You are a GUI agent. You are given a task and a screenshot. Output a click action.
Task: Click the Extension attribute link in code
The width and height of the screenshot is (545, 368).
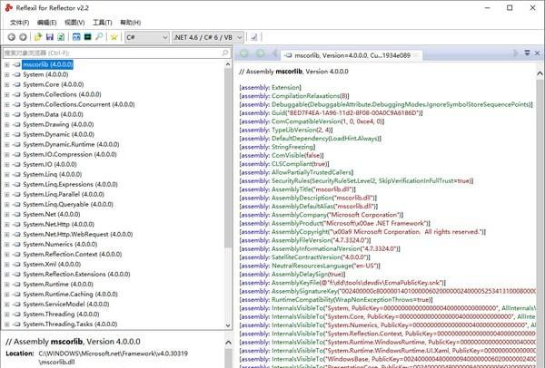[285, 87]
